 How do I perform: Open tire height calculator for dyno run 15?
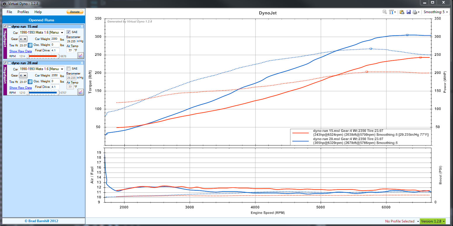pos(30,45)
